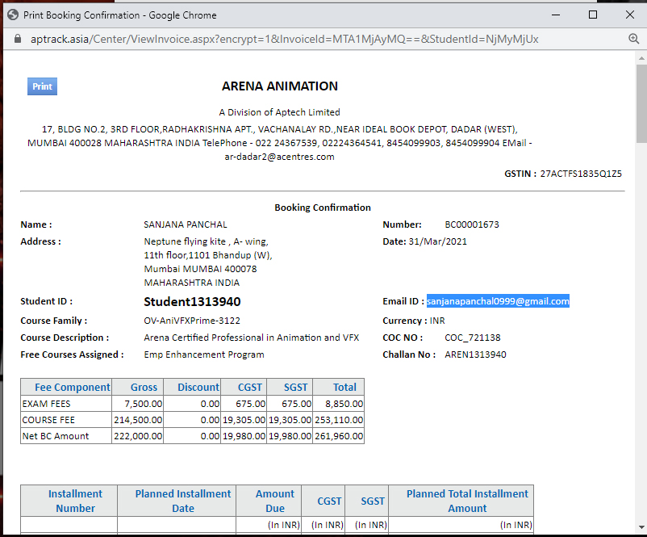647x537 pixels.
Task: Click the vertical scrollbar thumb
Action: (641, 103)
